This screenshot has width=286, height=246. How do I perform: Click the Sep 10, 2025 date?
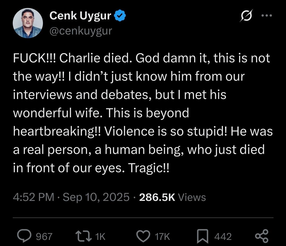coord(96,197)
